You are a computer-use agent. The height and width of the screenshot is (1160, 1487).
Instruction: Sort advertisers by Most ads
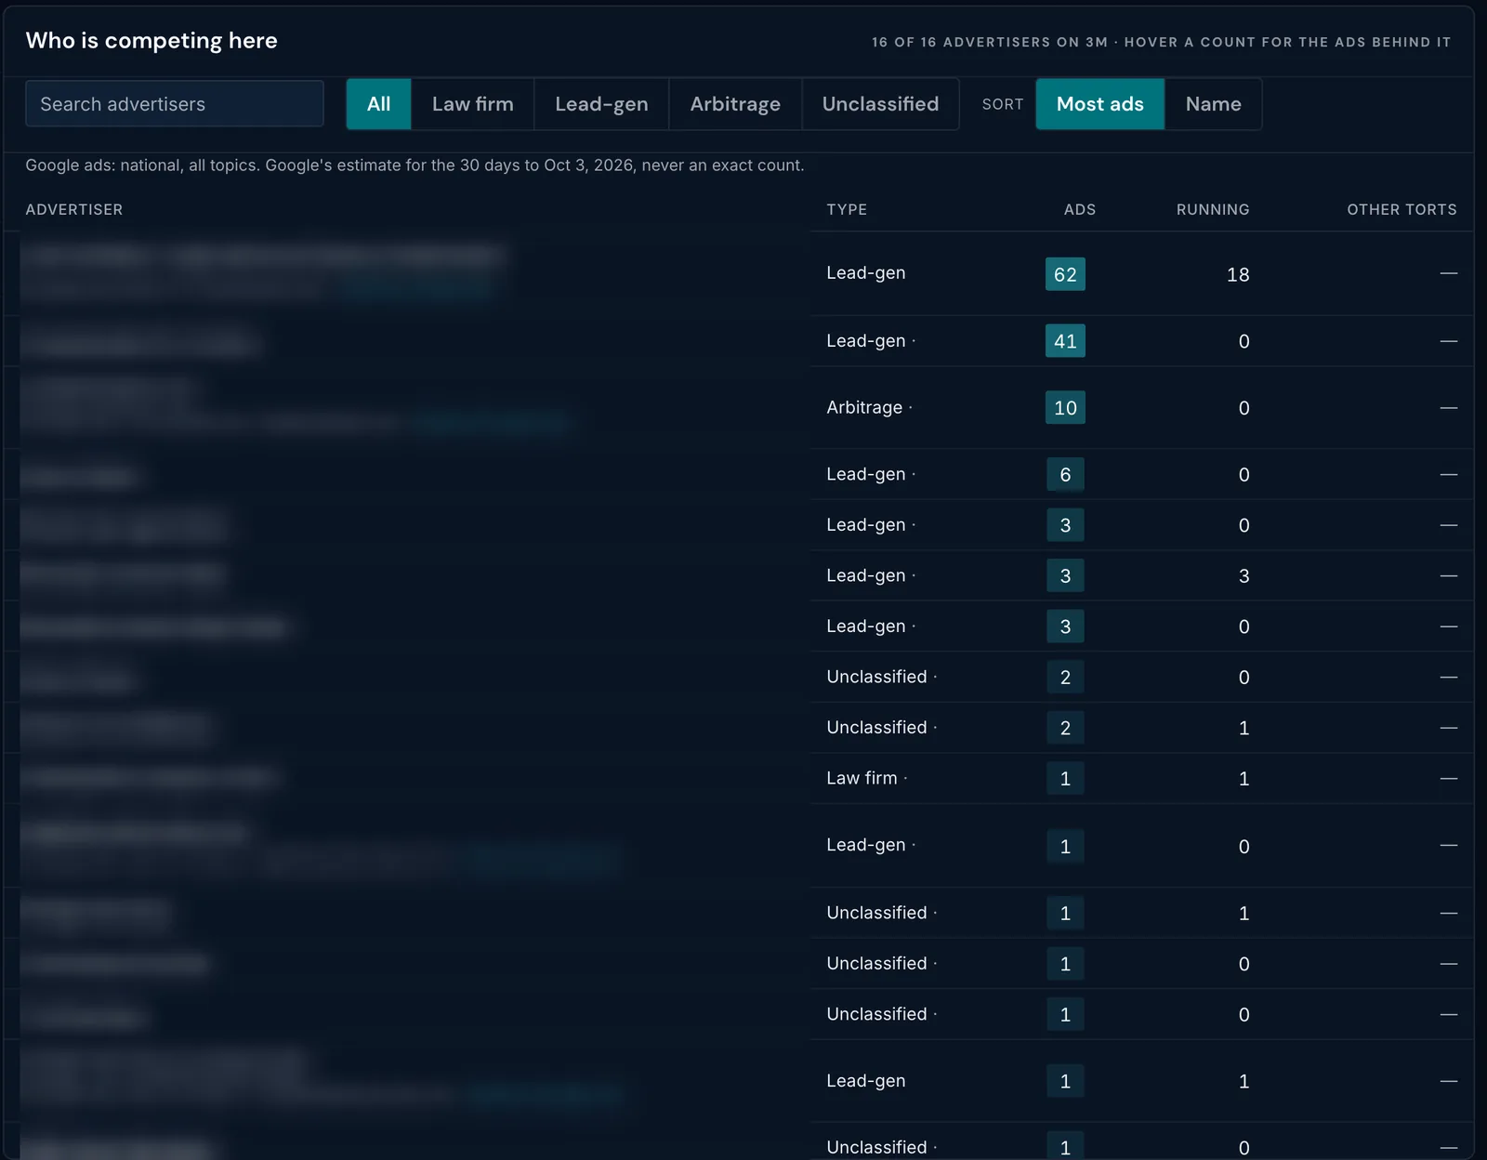pyautogui.click(x=1100, y=104)
